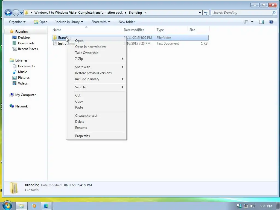280x210 pixels.
Task: Toggle the preview pane
Action: 261,22
